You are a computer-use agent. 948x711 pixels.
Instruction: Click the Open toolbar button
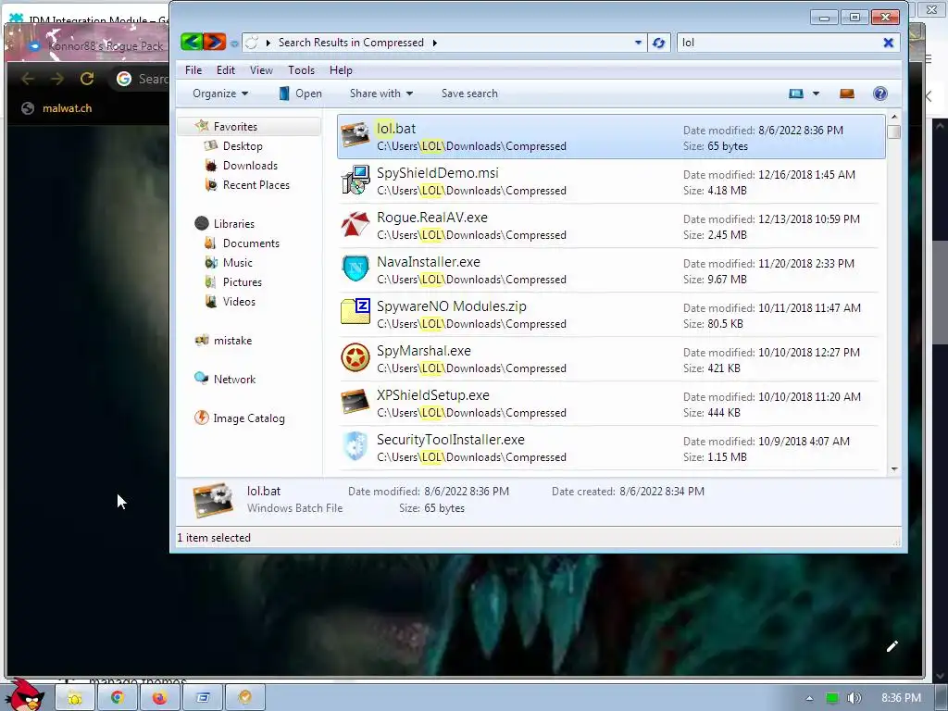pyautogui.click(x=300, y=94)
